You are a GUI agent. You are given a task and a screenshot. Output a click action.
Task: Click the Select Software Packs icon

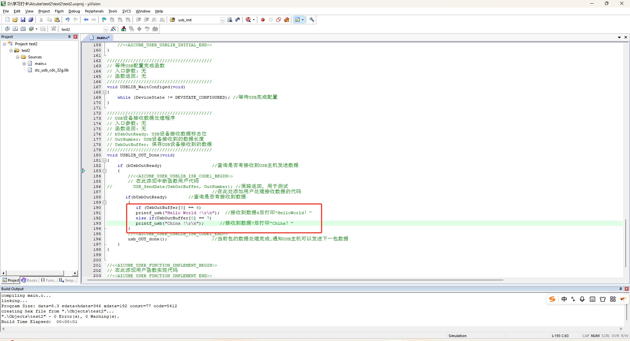[x=147, y=29]
